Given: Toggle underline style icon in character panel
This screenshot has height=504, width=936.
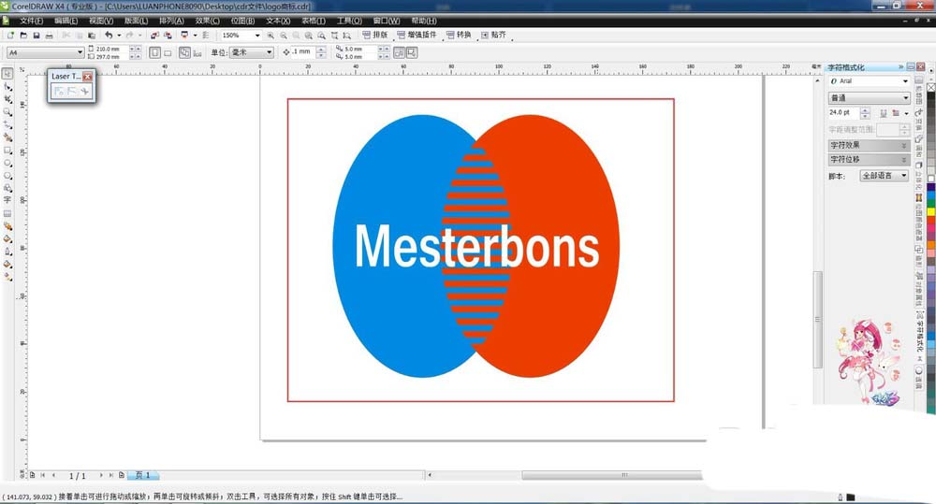Looking at the screenshot, I should (x=884, y=113).
